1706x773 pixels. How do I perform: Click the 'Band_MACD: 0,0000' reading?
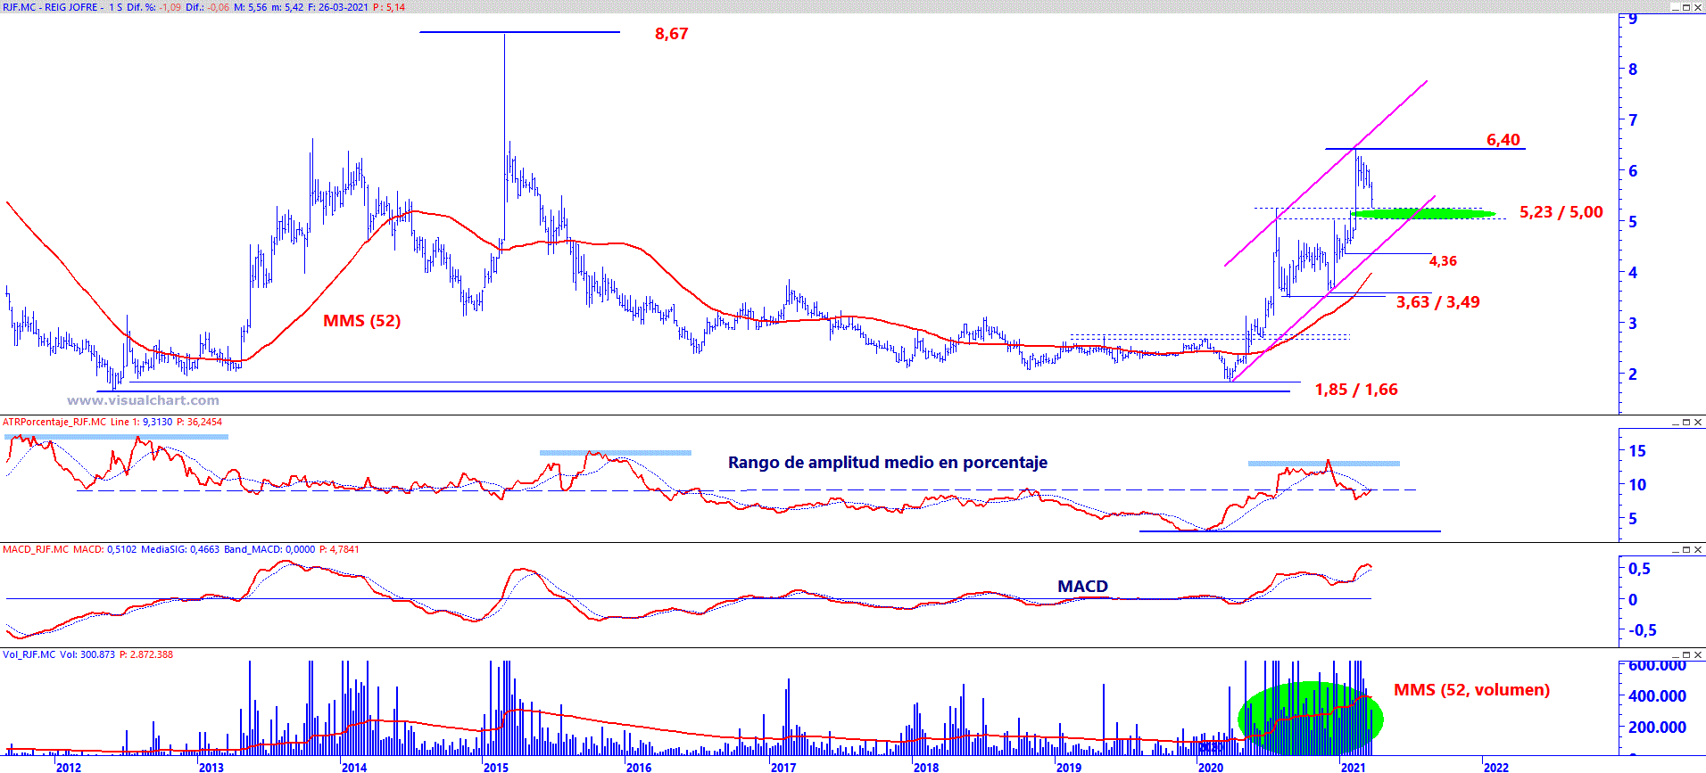pyautogui.click(x=269, y=549)
